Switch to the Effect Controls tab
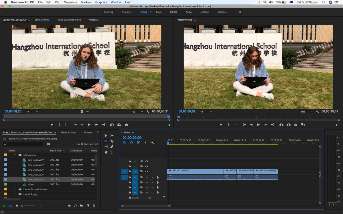Viewport: 343px width, 214px height. [42, 20]
